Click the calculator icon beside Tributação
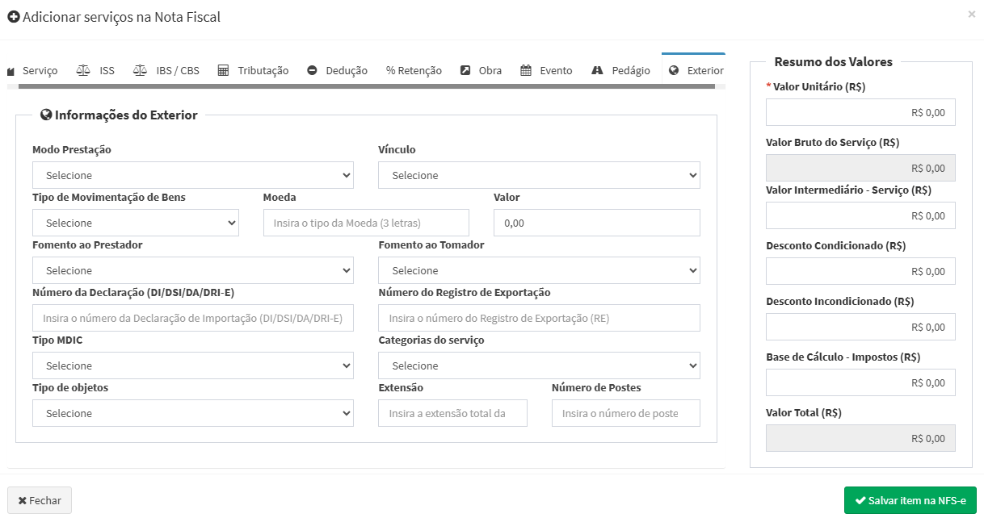 click(x=224, y=70)
